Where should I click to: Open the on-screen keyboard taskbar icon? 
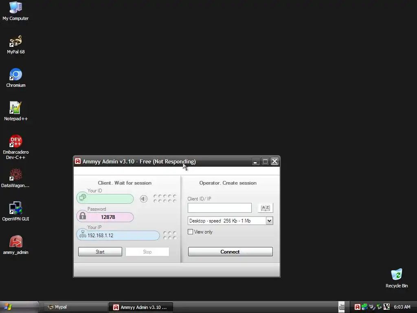click(342, 307)
